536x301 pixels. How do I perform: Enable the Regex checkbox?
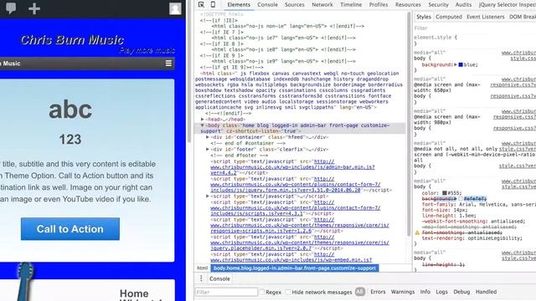point(262,292)
